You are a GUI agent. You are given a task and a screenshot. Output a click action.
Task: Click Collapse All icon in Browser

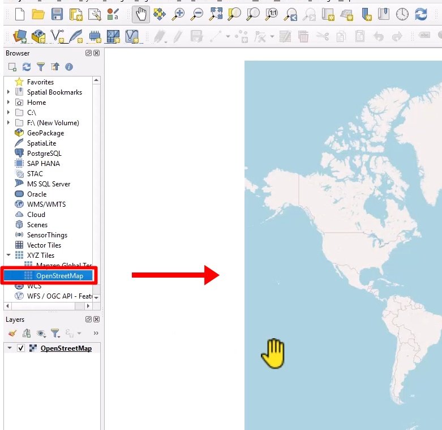pos(55,67)
